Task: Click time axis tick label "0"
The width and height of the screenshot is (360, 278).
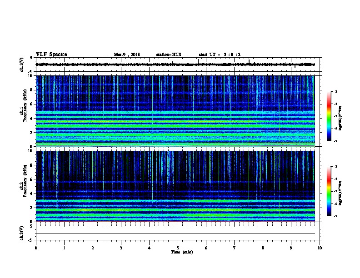Action: (x=36, y=248)
